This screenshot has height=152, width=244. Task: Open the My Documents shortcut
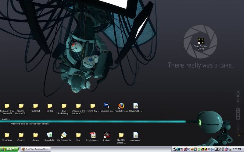click(x=64, y=135)
